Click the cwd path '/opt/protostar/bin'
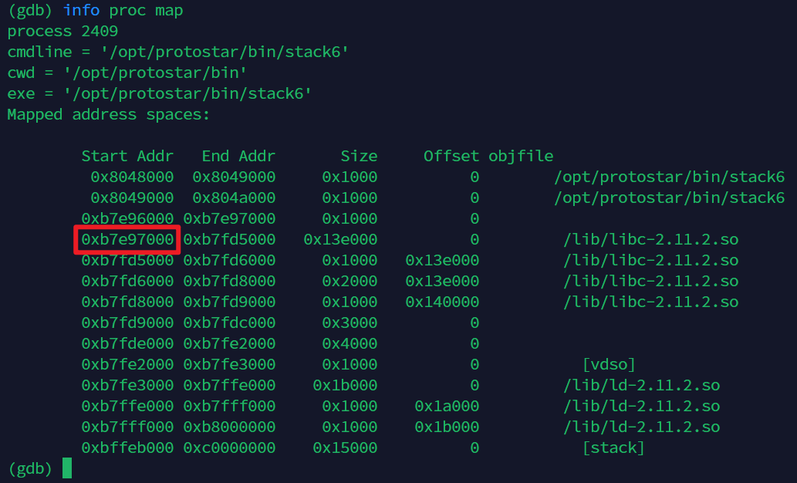The height and width of the screenshot is (483, 797). point(155,73)
